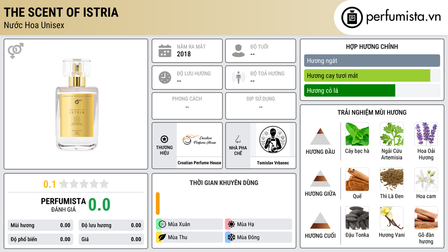The height and width of the screenshot is (252, 448).
Task: Click the Độ lưu hương 0.00 score row
Action: [x=111, y=225]
